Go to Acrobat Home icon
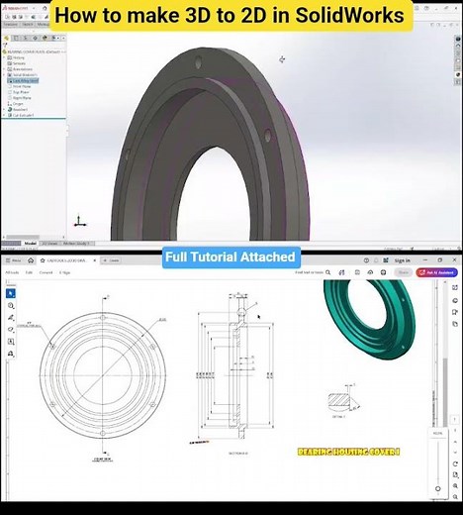 tap(31, 260)
